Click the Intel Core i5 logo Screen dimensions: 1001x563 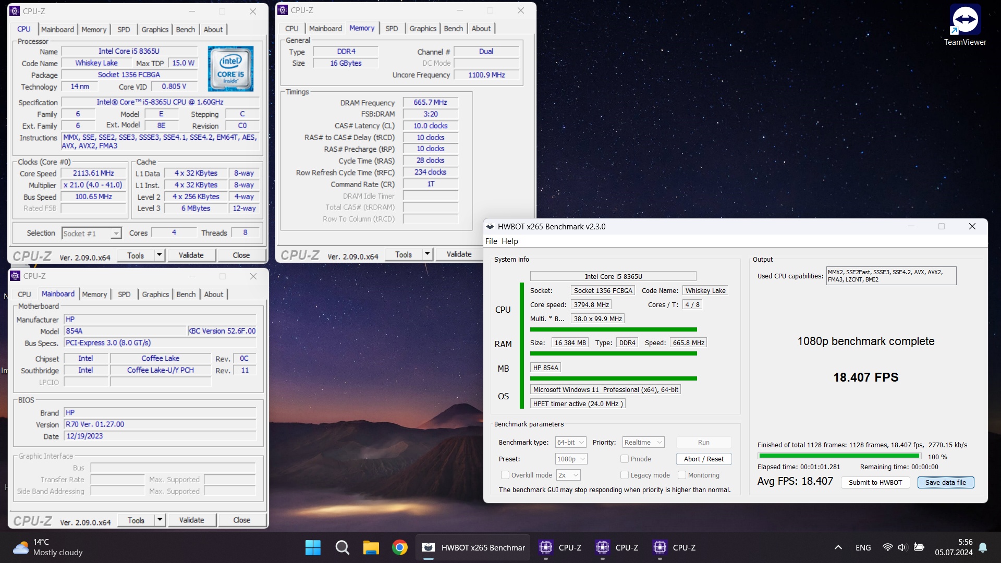pyautogui.click(x=230, y=69)
